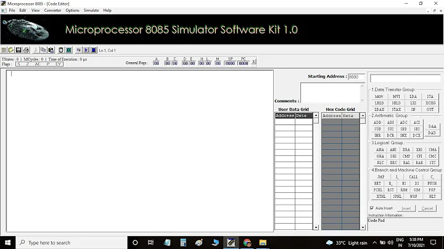The image size is (444, 249).
Task: Click in the code editor text area
Action: [140, 151]
